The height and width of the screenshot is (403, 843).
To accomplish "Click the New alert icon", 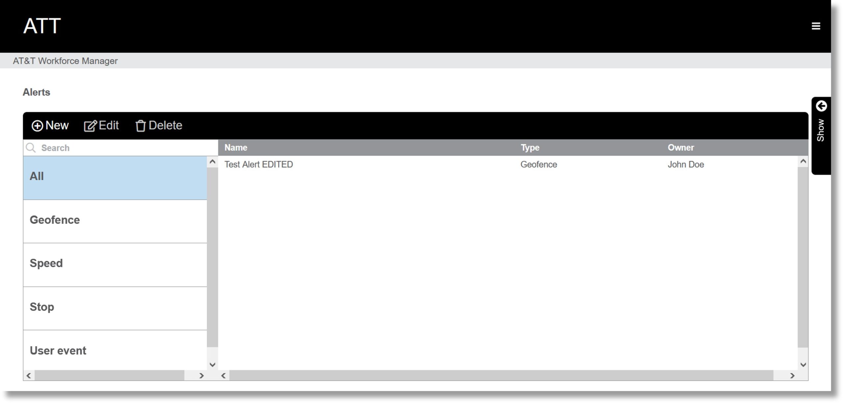I will [50, 125].
